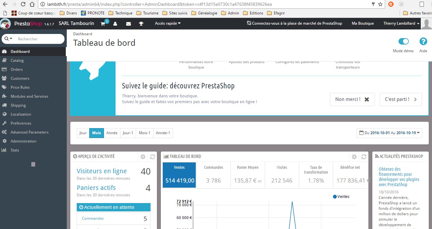Image resolution: width=432 pixels, height=229 pixels.
Task: Select the Jour-1 period button
Action: pyautogui.click(x=128, y=133)
